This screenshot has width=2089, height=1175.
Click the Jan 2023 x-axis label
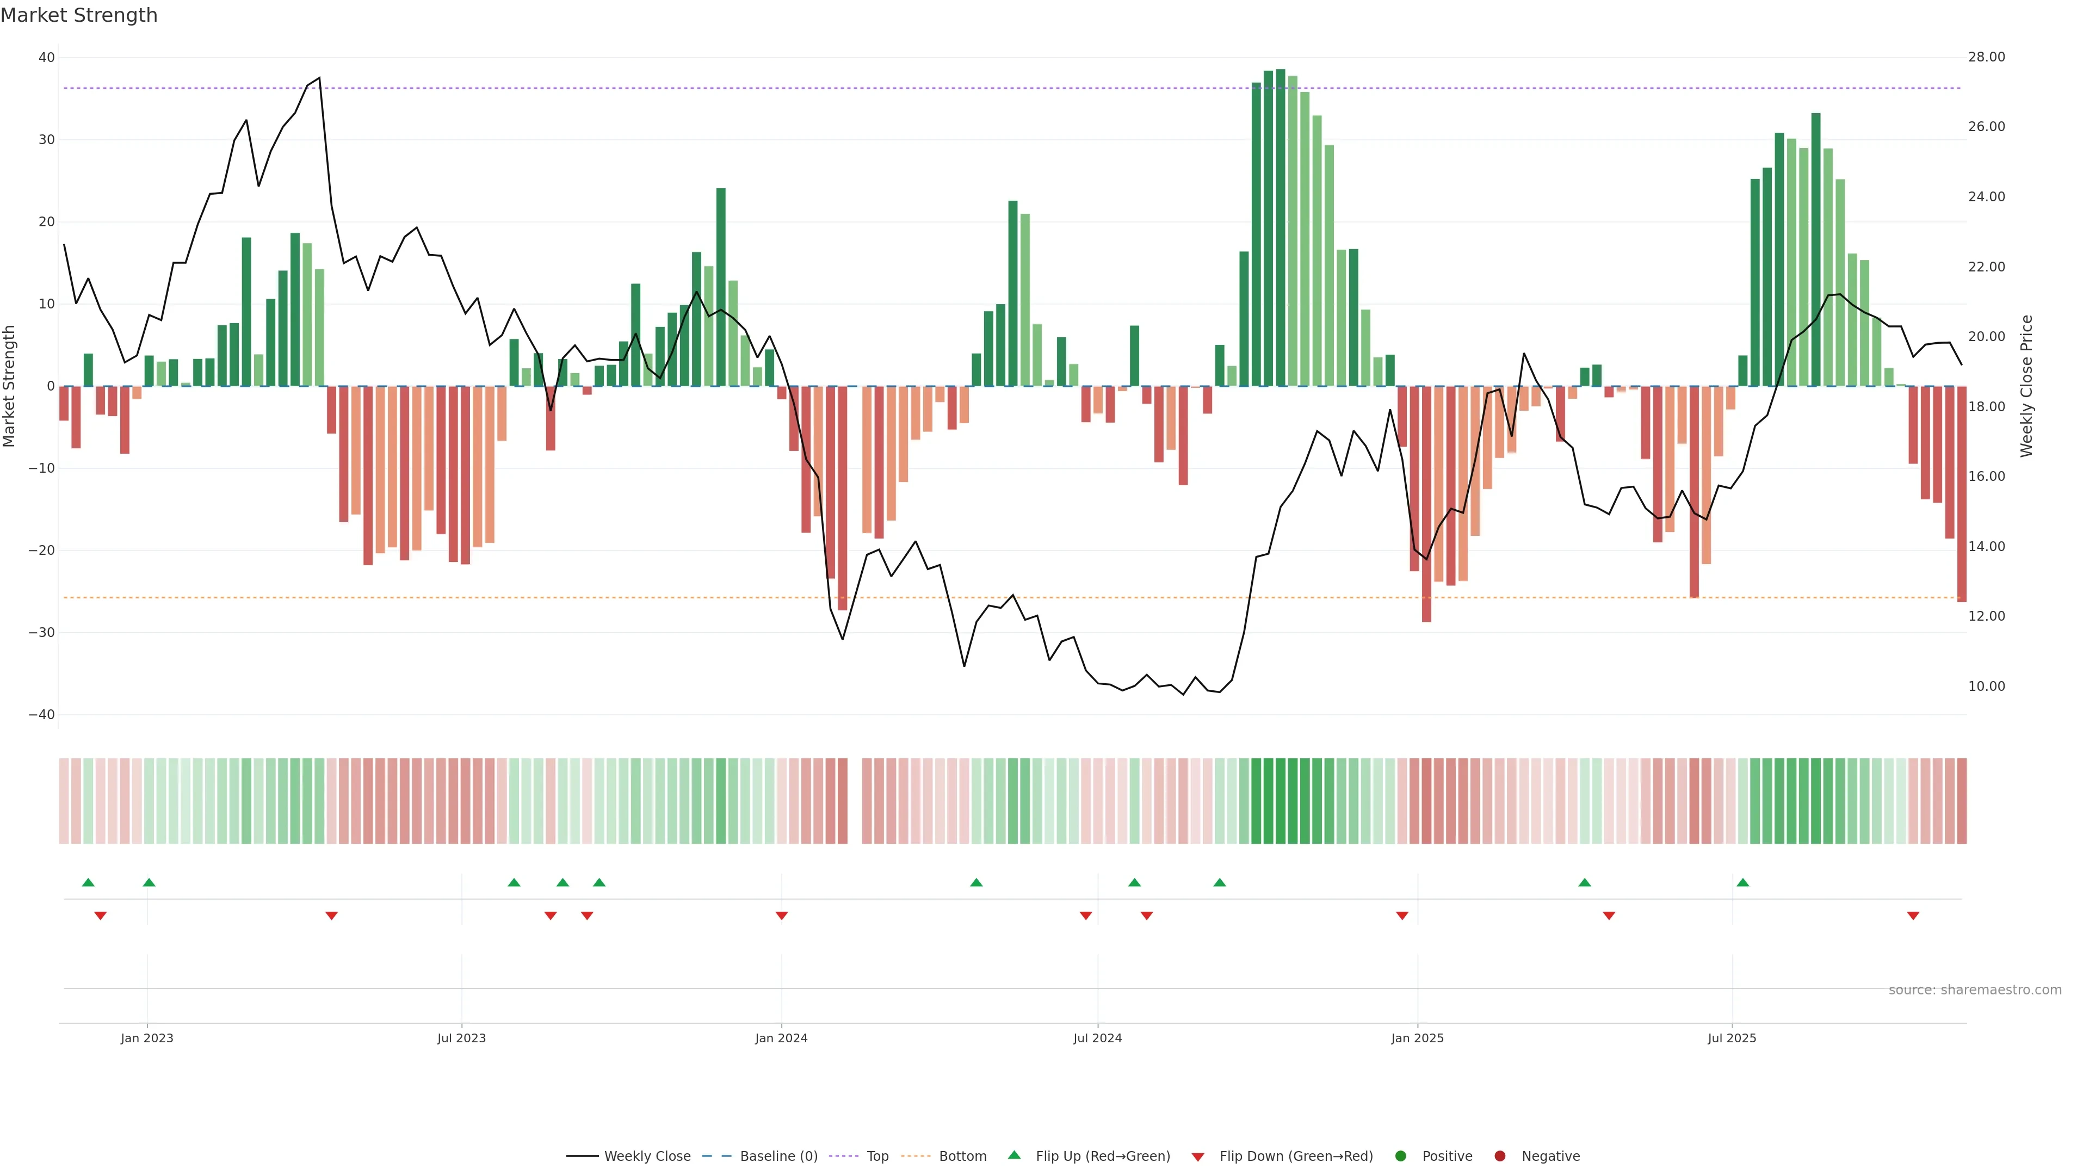click(147, 1038)
